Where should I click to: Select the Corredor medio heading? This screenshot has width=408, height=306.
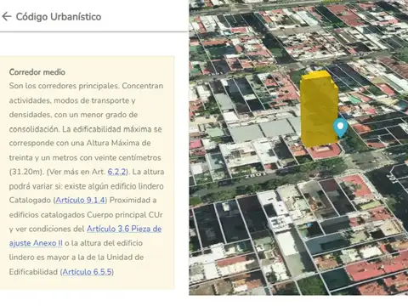click(37, 72)
